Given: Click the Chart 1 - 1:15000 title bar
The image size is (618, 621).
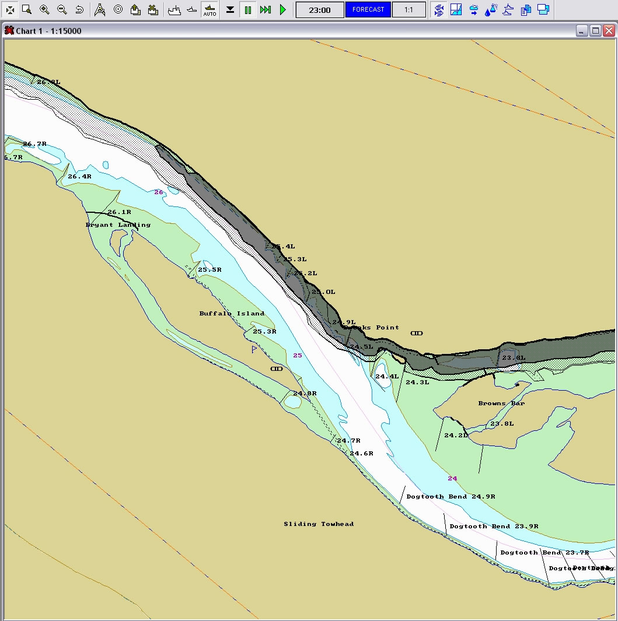Looking at the screenshot, I should [x=309, y=31].
